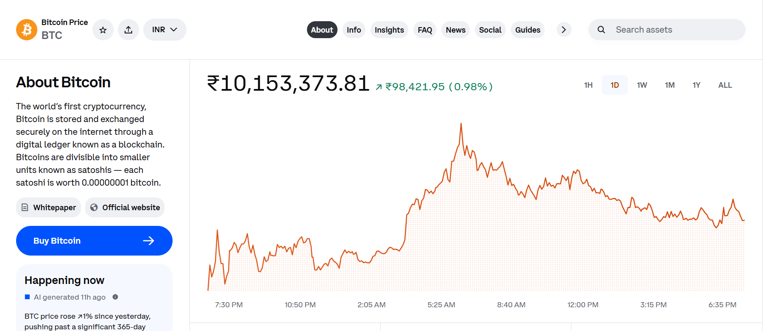Open the News tab

point(455,30)
